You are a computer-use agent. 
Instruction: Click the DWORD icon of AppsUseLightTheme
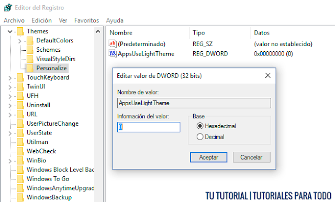[113, 53]
